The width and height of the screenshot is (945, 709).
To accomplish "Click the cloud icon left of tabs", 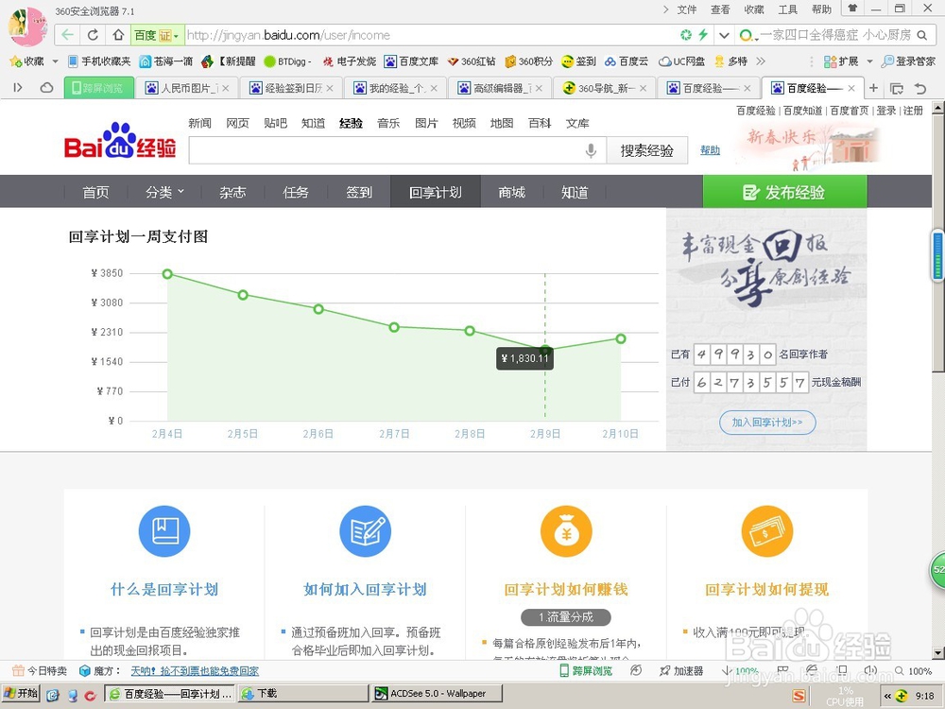I will point(46,88).
